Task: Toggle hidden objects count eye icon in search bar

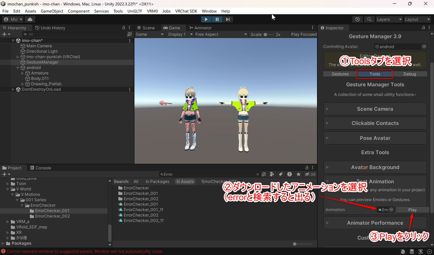Action: pyautogui.click(x=307, y=174)
